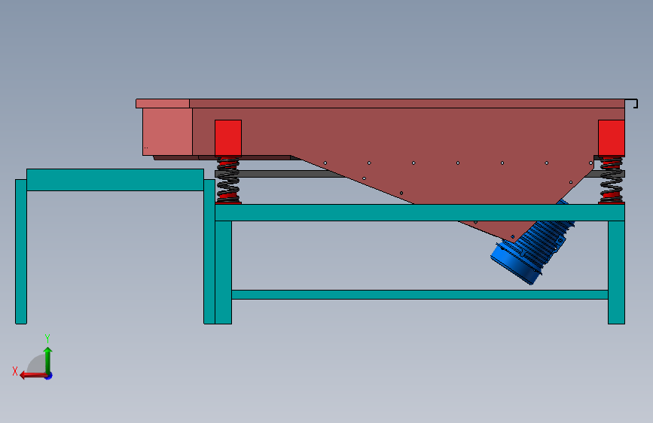Select the left red spring mount block
This screenshot has width=653, height=423.
pos(228,138)
